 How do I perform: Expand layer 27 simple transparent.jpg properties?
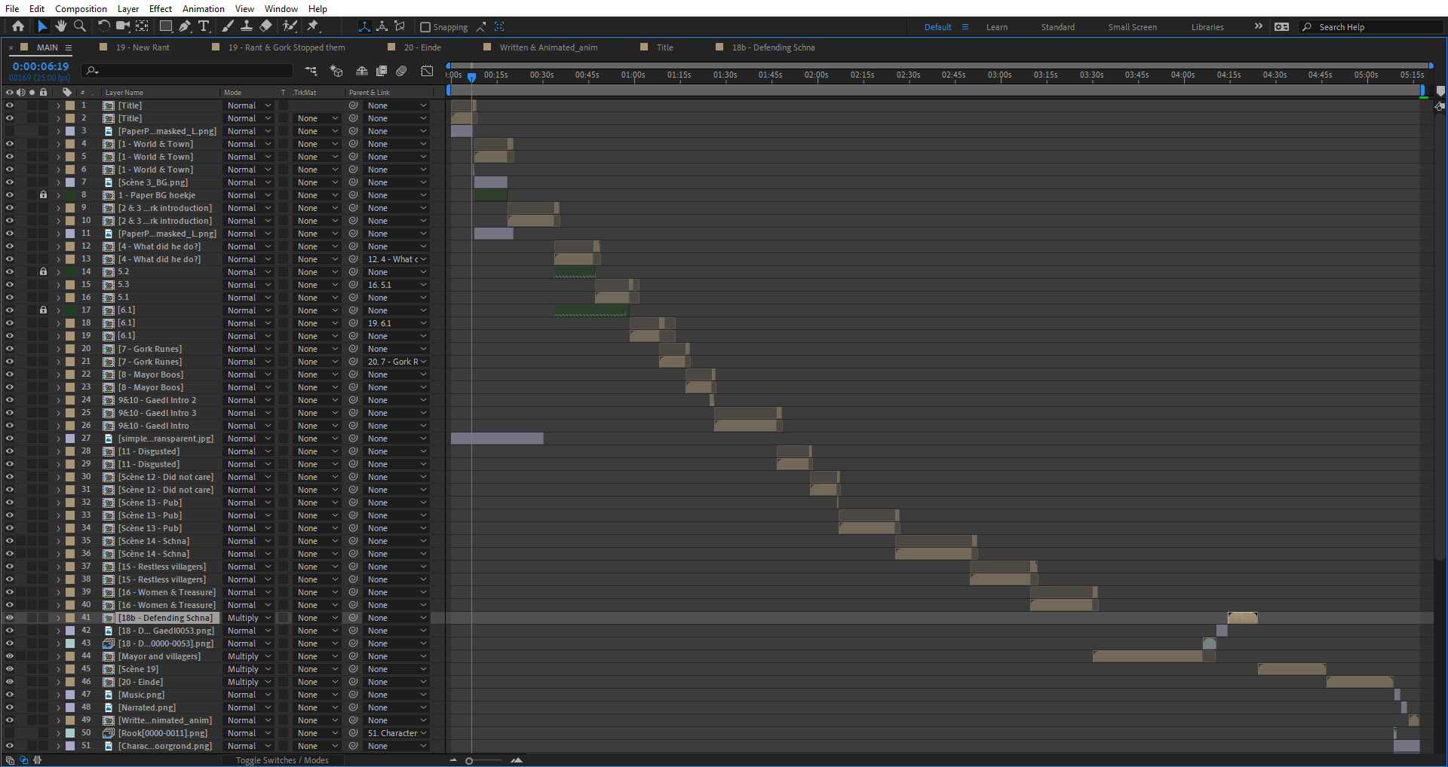[58, 439]
